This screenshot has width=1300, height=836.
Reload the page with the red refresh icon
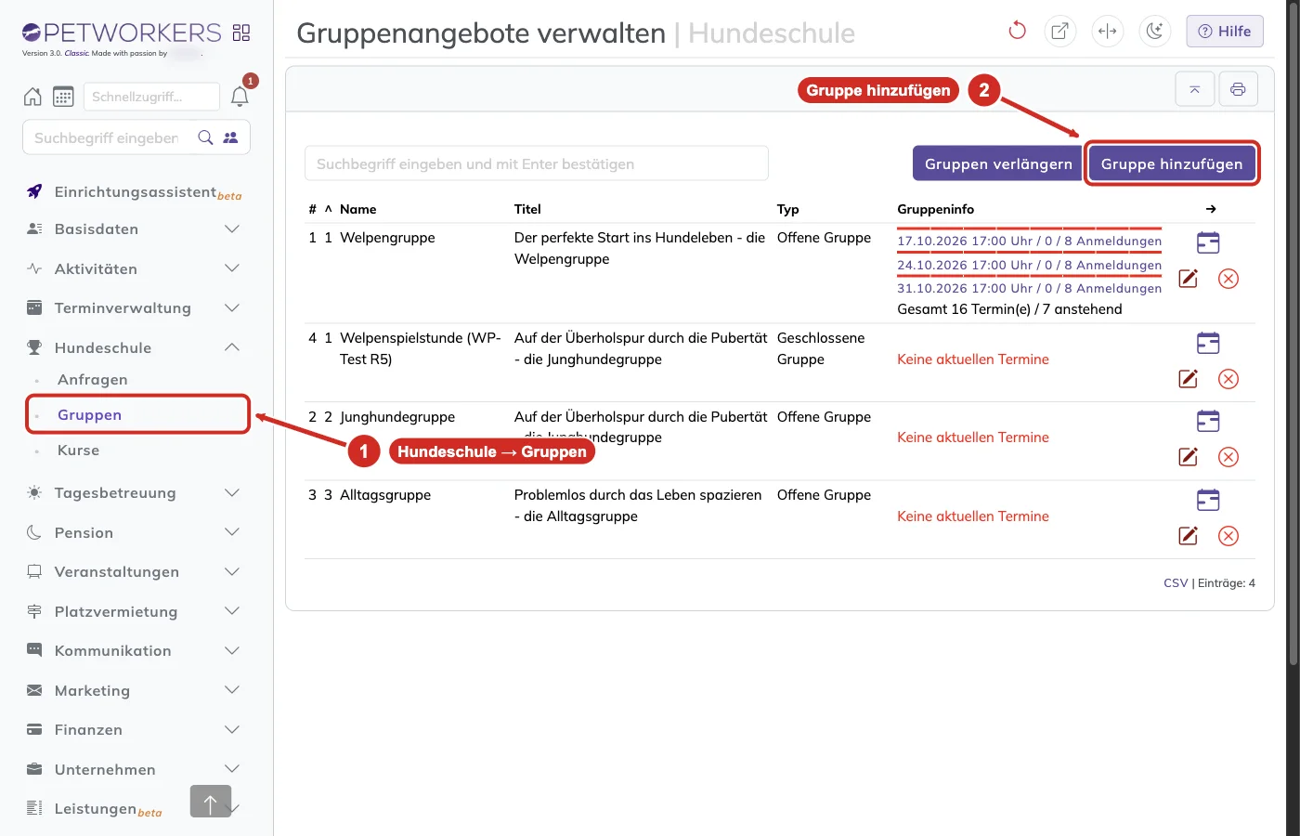(1017, 31)
